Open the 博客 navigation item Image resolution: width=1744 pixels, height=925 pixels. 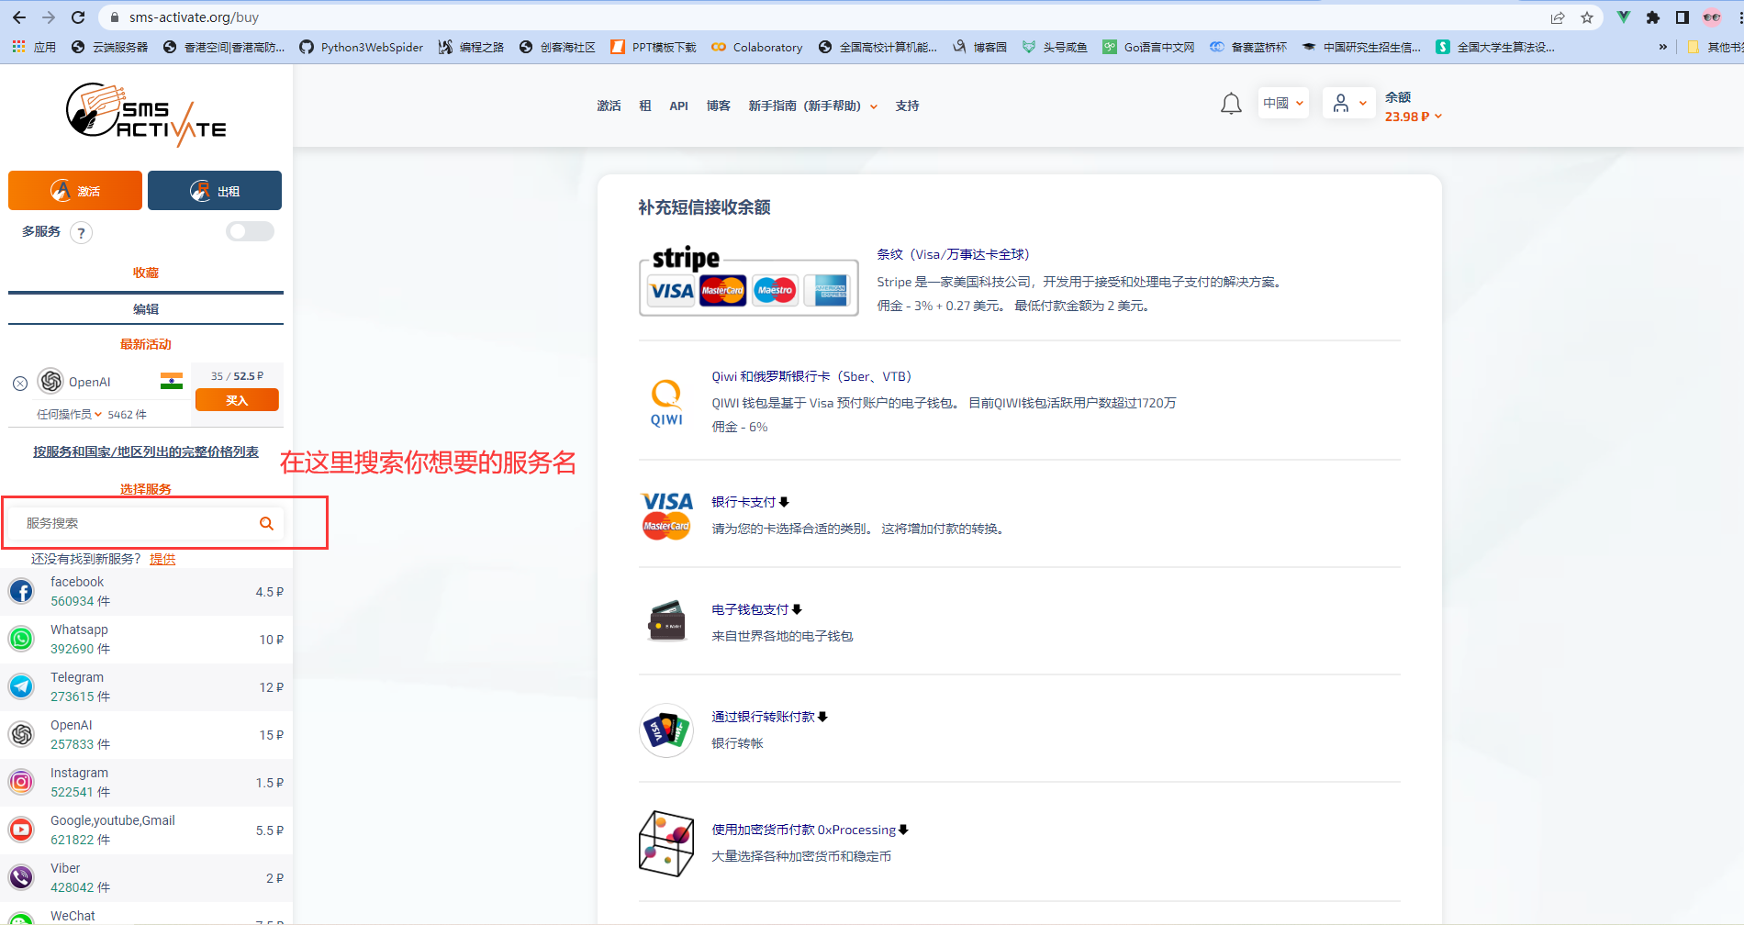pos(719,106)
